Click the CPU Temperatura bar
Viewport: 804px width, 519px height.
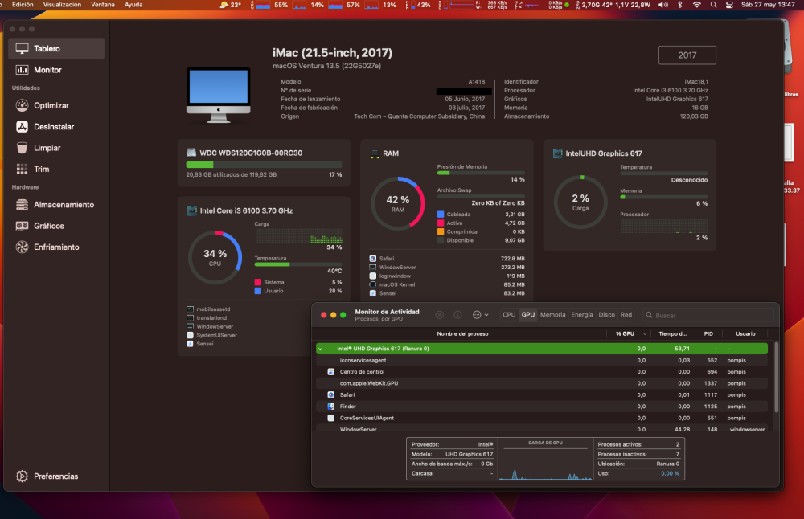[x=298, y=264]
